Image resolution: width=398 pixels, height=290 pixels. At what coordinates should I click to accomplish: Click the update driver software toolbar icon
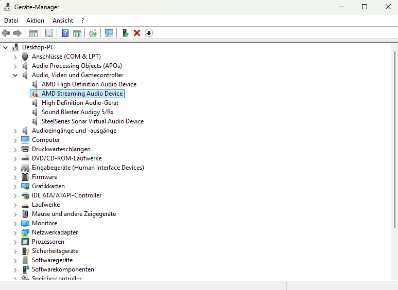click(93, 33)
